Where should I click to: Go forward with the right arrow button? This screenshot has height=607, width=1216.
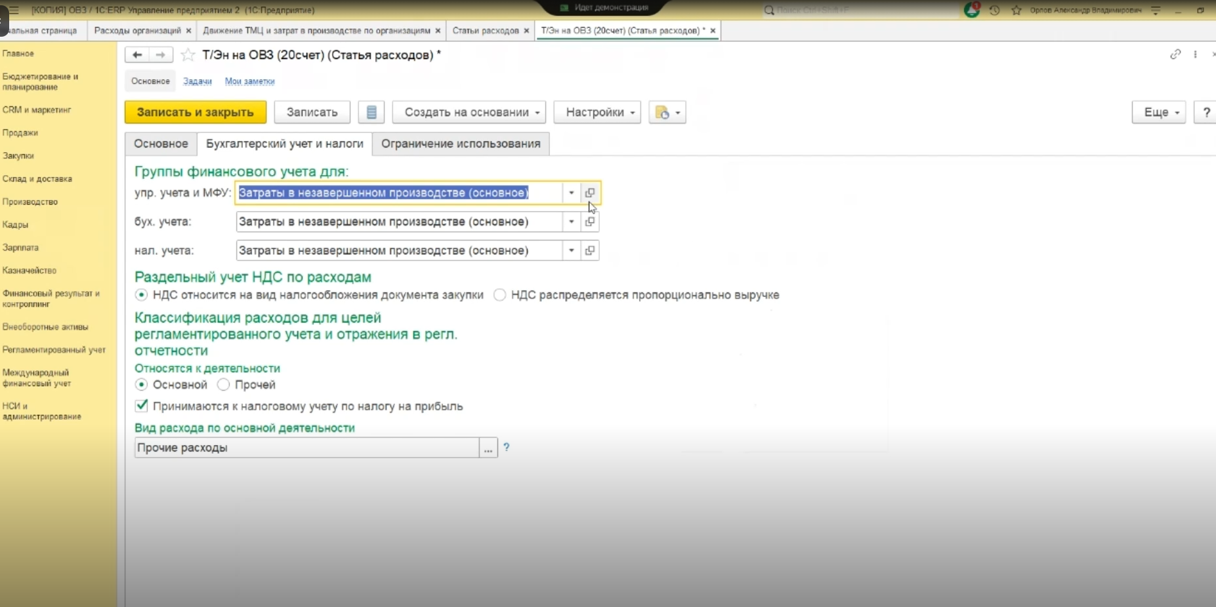161,55
